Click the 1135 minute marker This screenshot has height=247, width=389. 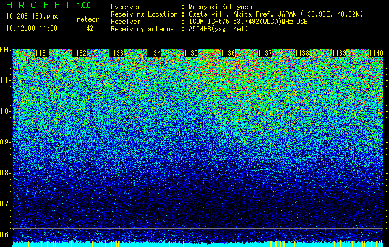click(190, 53)
